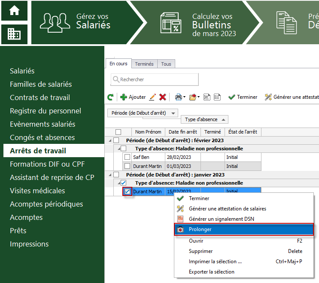Open Registre du personnel in sidebar
The height and width of the screenshot is (283, 319).
pos(46,111)
